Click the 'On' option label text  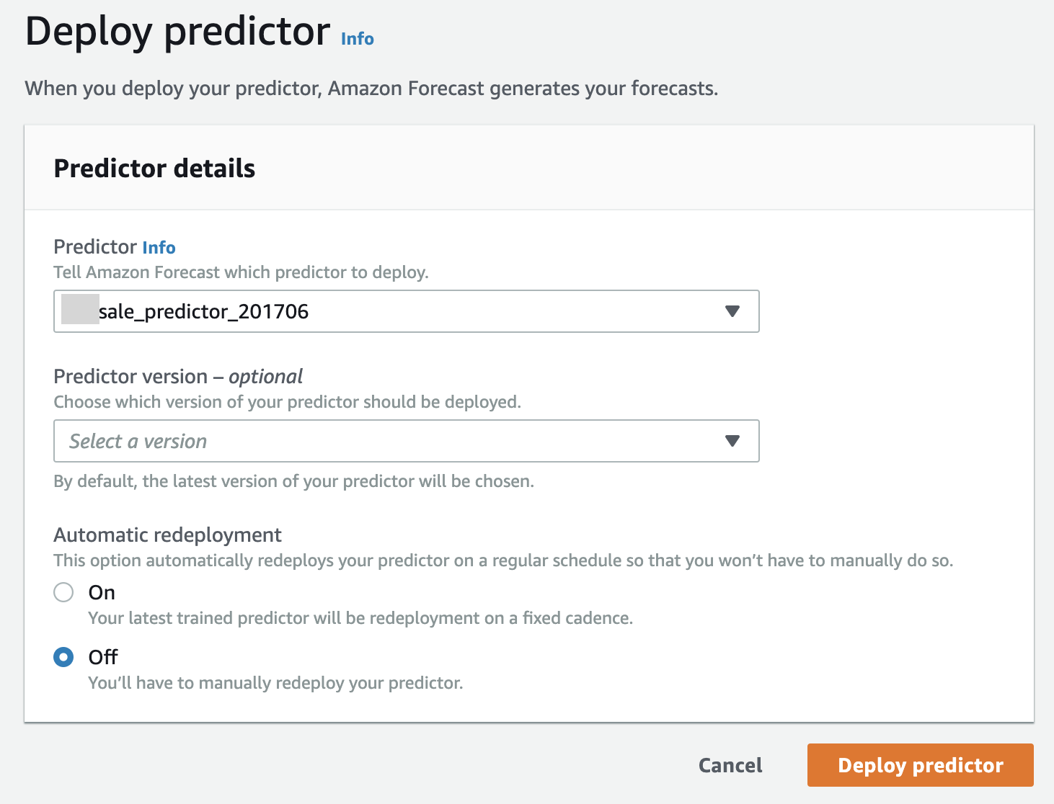102,592
